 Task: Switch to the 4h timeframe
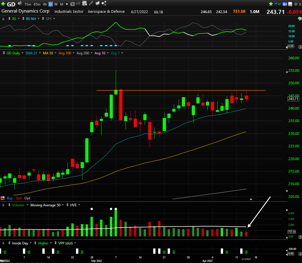[45, 4]
